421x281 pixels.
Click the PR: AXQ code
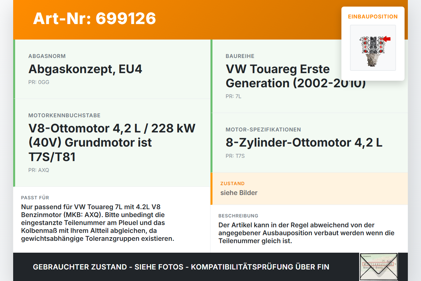tap(38, 170)
